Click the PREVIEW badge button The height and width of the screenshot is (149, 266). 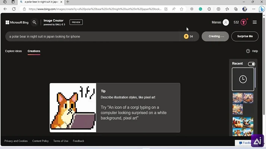(x=76, y=22)
